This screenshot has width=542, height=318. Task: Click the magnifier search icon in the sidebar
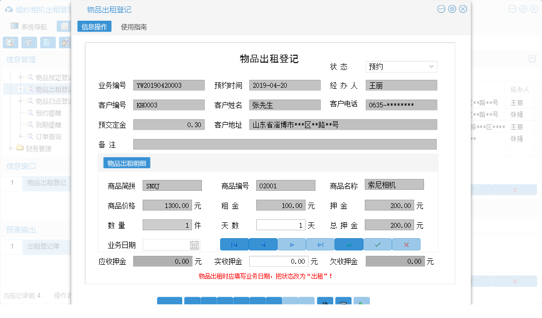click(x=10, y=42)
